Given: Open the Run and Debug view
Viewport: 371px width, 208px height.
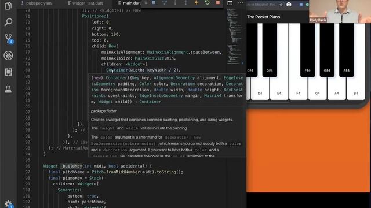Looking at the screenshot, I should tap(8, 55).
